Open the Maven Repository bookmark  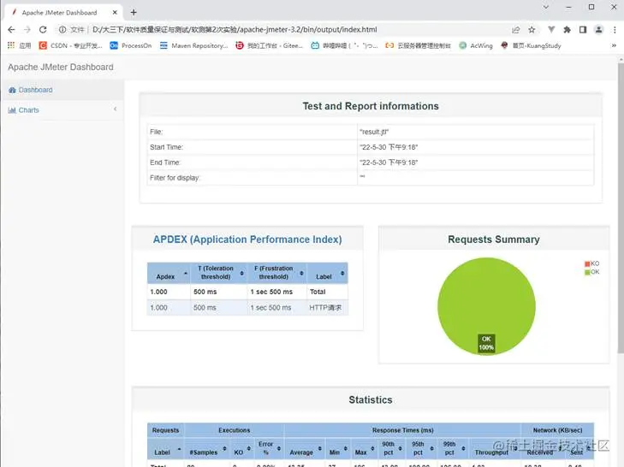pos(193,45)
